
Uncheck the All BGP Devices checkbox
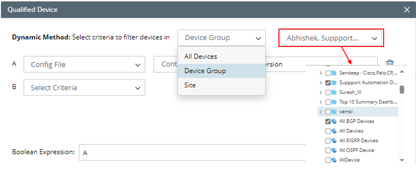(328, 121)
